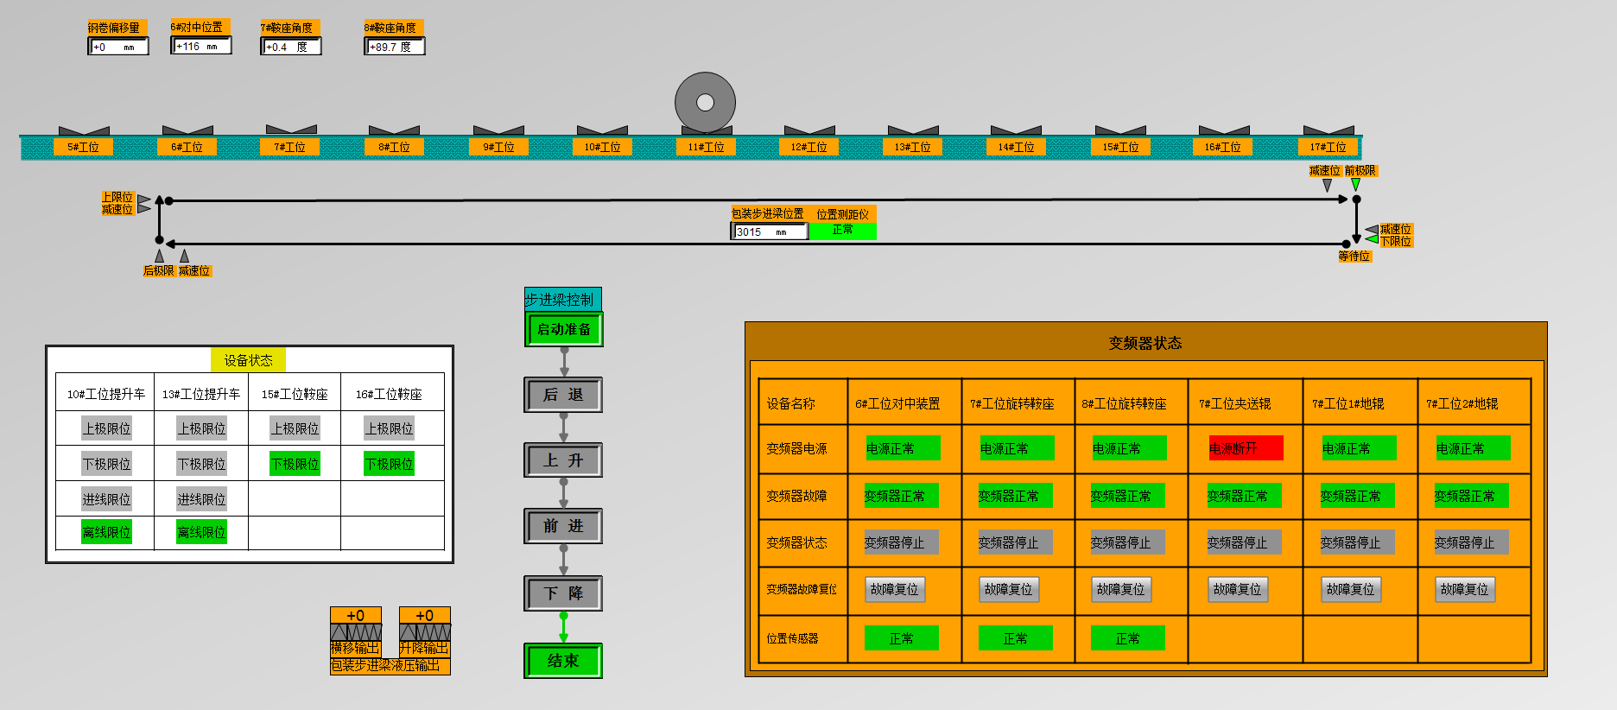Click 电源正常 under 7#工位2#地辊
Screen dimensions: 1617x710
click(x=1473, y=448)
